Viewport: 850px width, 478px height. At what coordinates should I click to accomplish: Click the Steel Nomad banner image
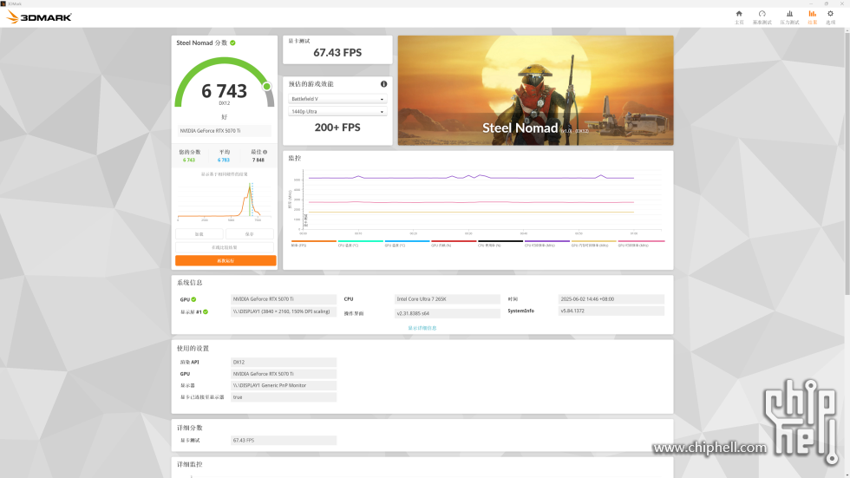(x=536, y=90)
